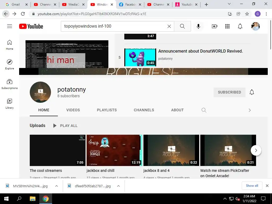Screen dimensions: 272x204
Task: Open the Windows Start menu
Action: point(6,199)
